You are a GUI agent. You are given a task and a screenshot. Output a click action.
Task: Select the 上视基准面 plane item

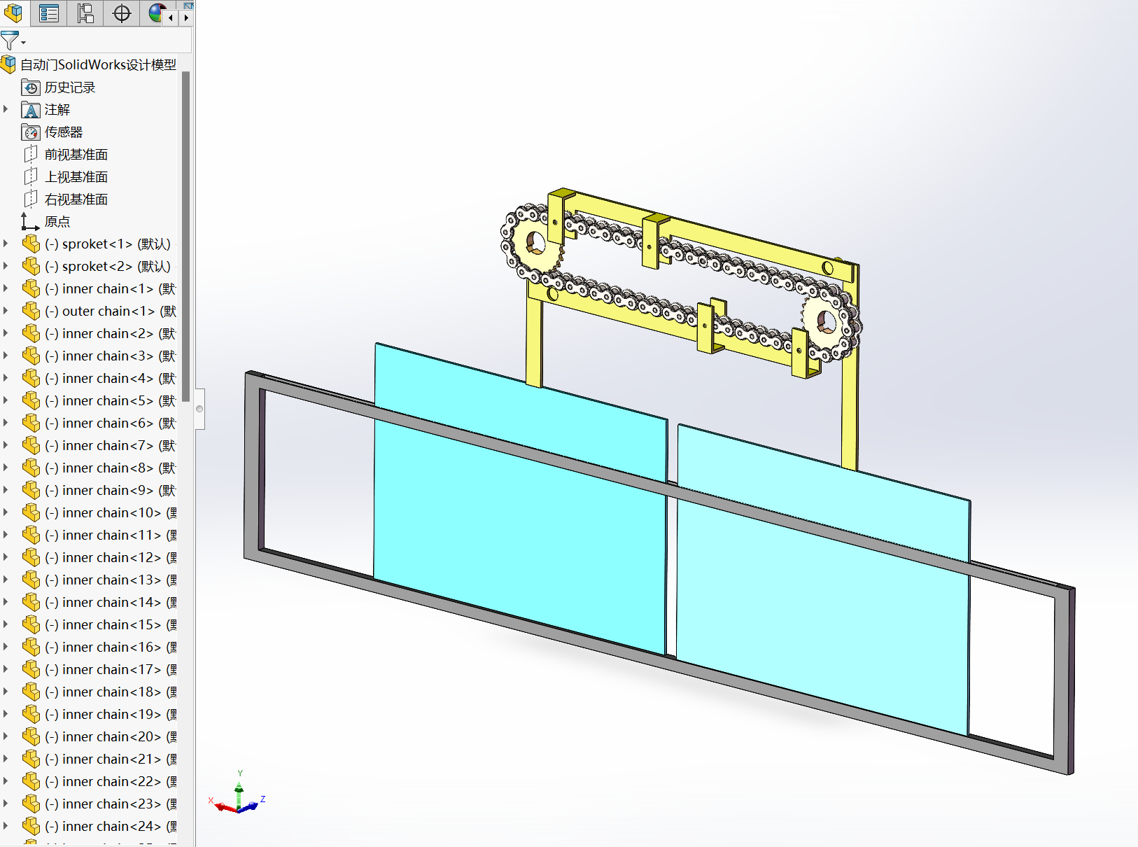[76, 176]
